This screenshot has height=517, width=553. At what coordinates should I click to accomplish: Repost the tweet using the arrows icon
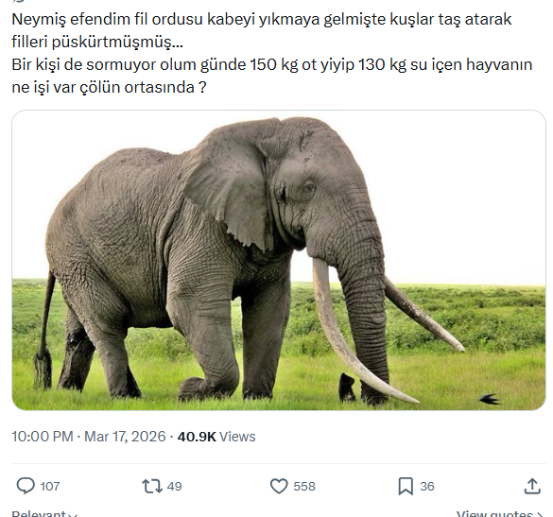point(152,486)
